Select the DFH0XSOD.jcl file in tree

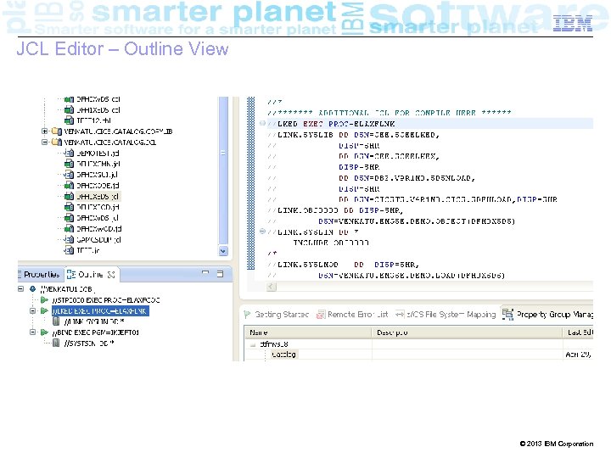click(98, 207)
